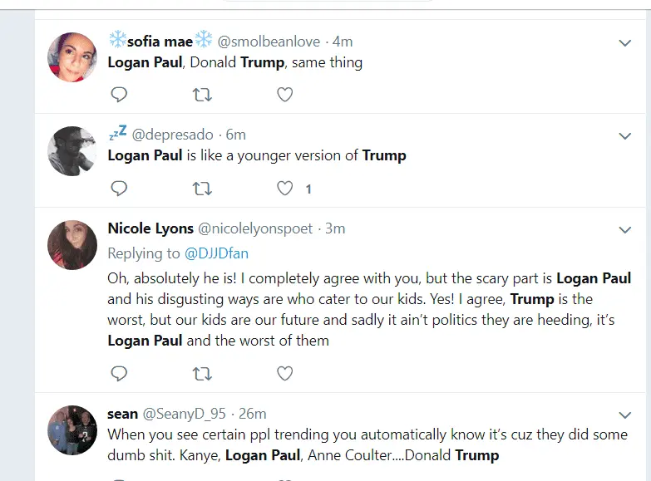Like Nicole Lyons's tweet
Viewport: 651px width, 481px height.
point(284,374)
